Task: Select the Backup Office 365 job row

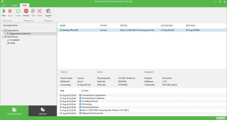Action: pyautogui.click(x=142, y=30)
